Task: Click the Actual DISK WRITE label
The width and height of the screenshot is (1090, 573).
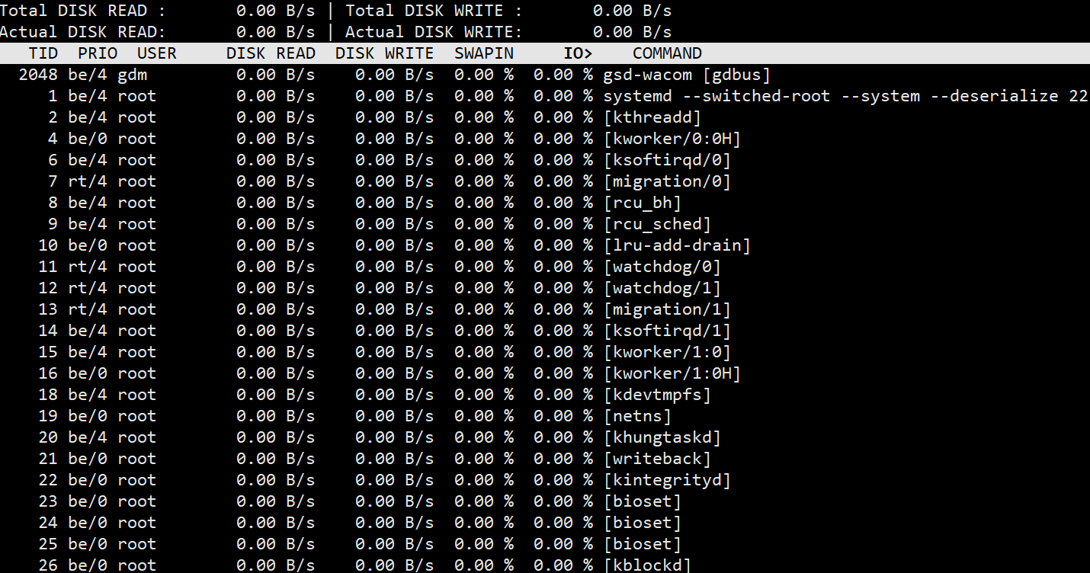Action: point(434,32)
